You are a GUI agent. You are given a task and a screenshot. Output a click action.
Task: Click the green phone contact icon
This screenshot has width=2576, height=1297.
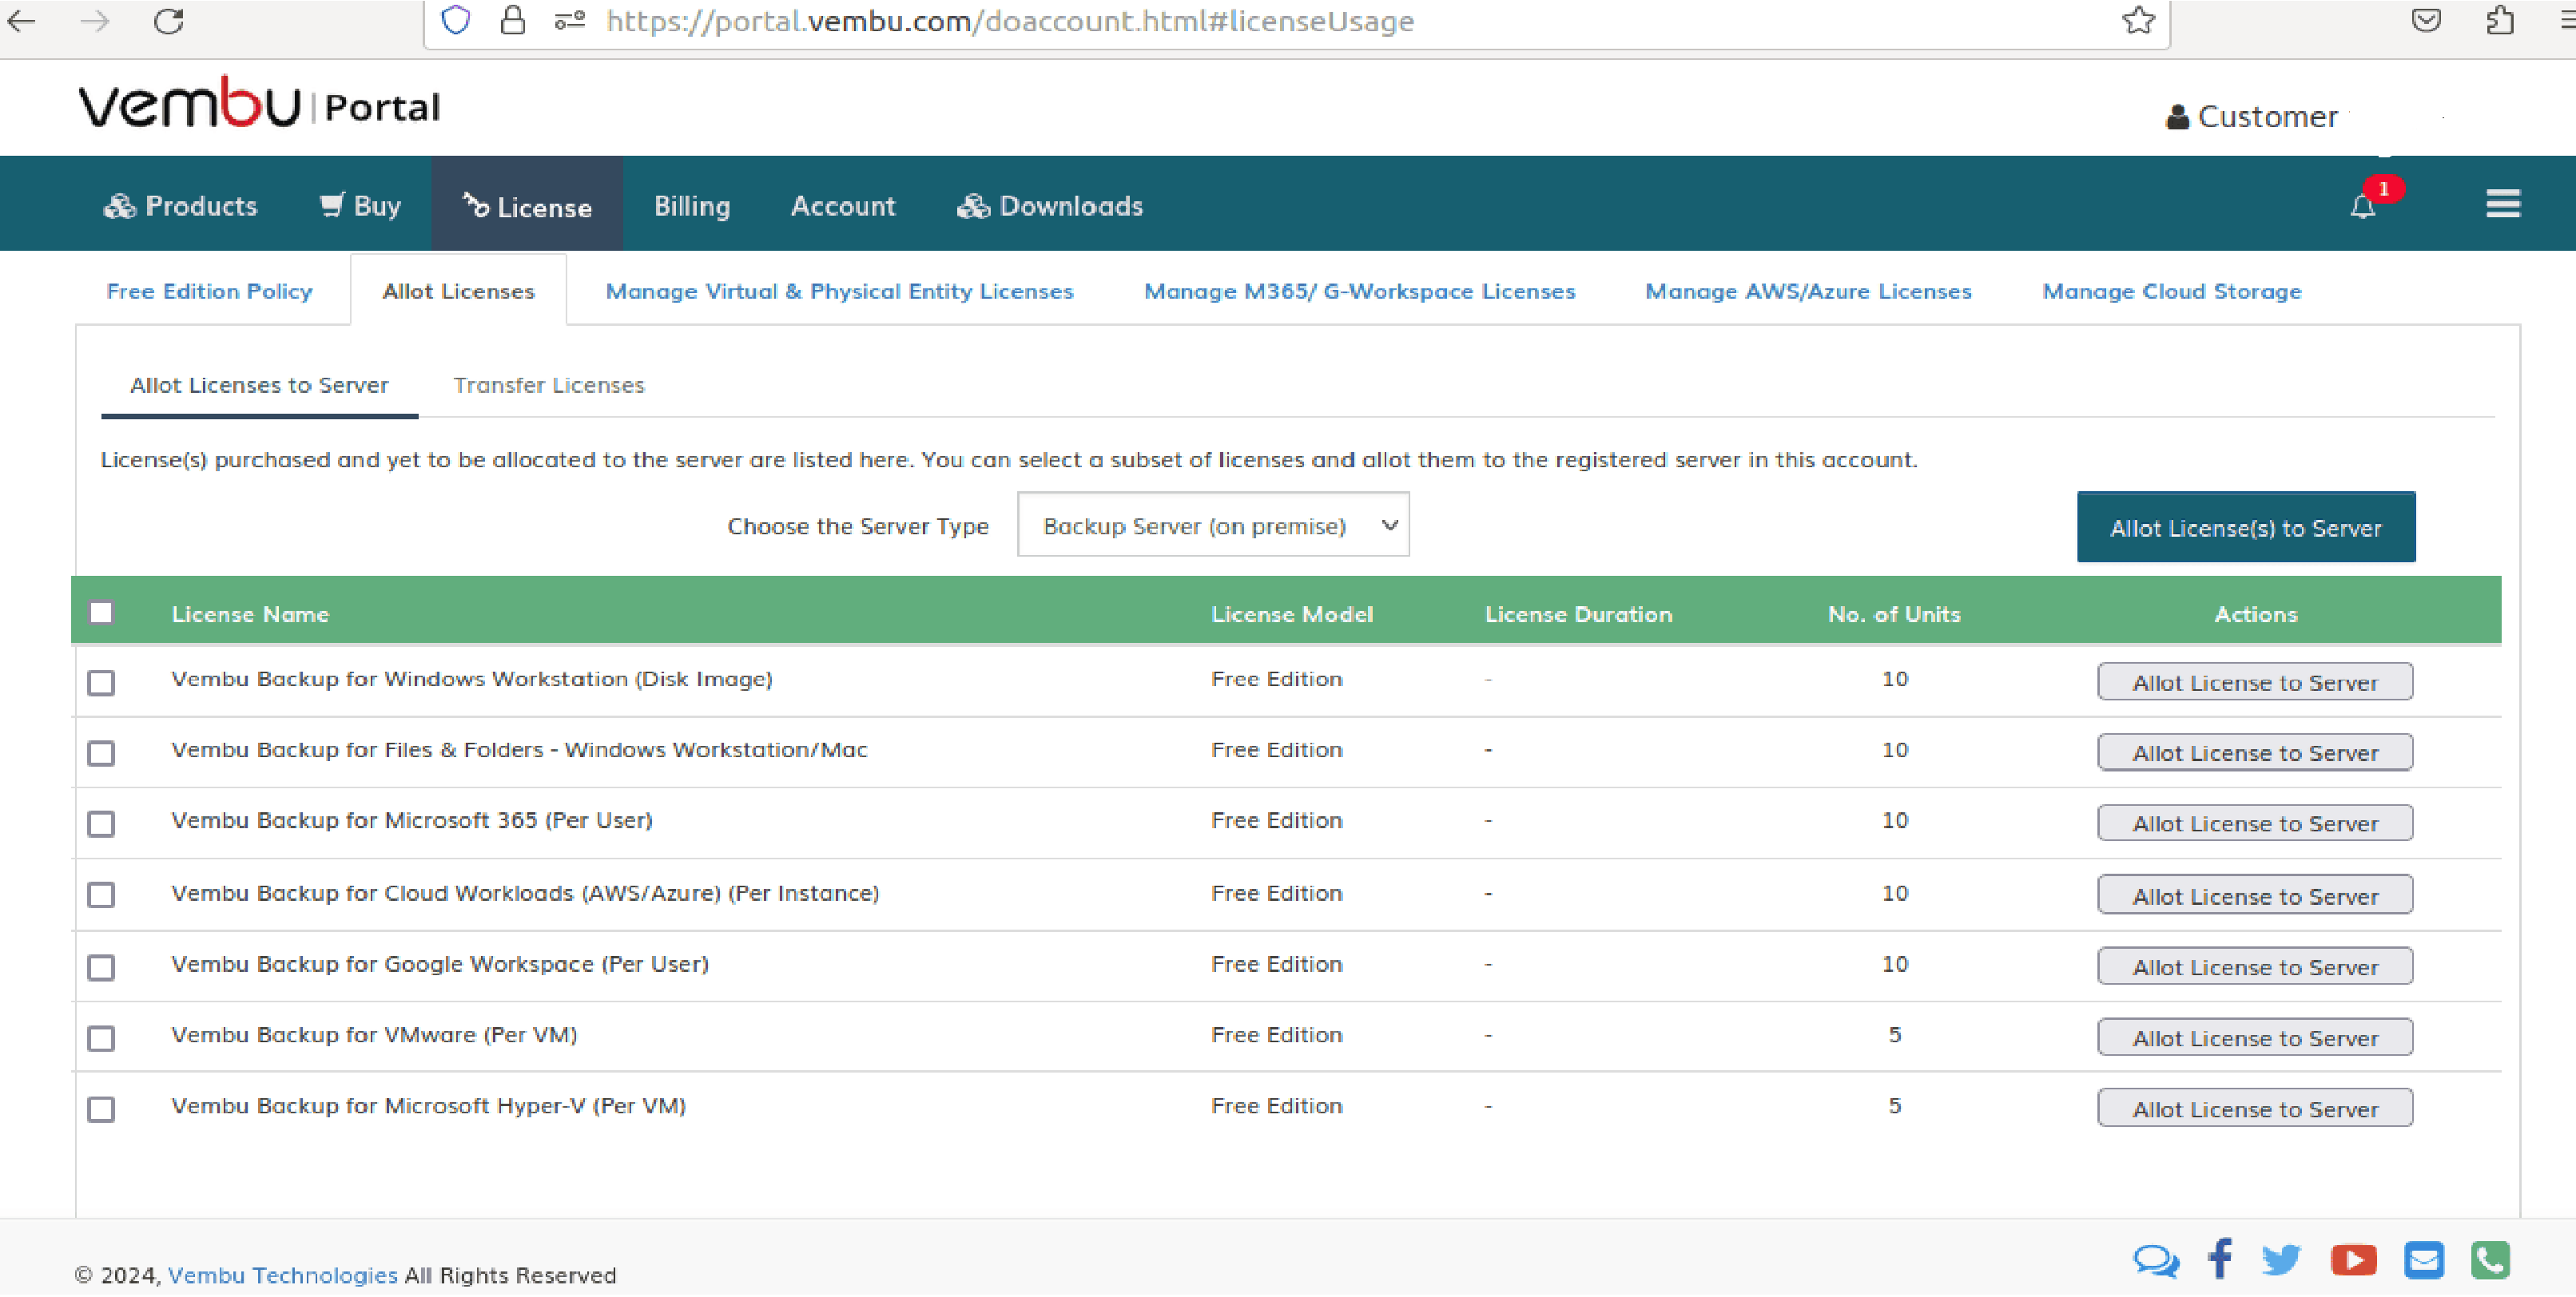(x=2490, y=1260)
